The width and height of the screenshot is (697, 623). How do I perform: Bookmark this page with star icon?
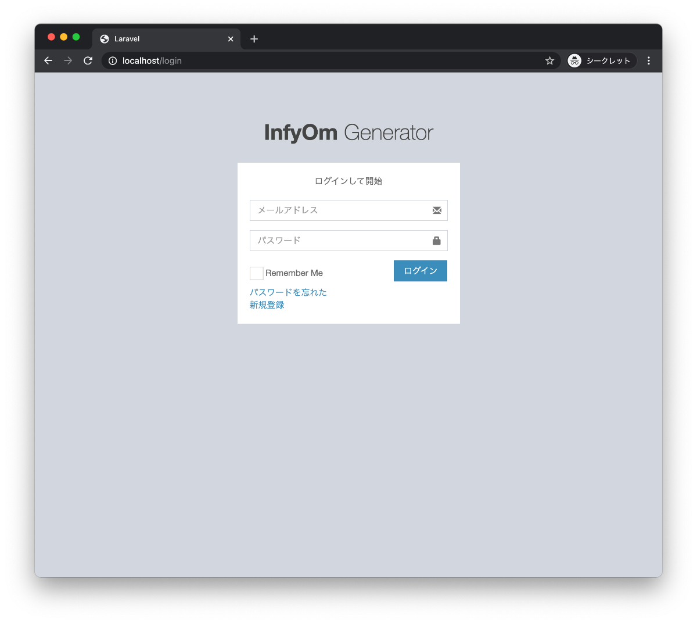(x=549, y=60)
